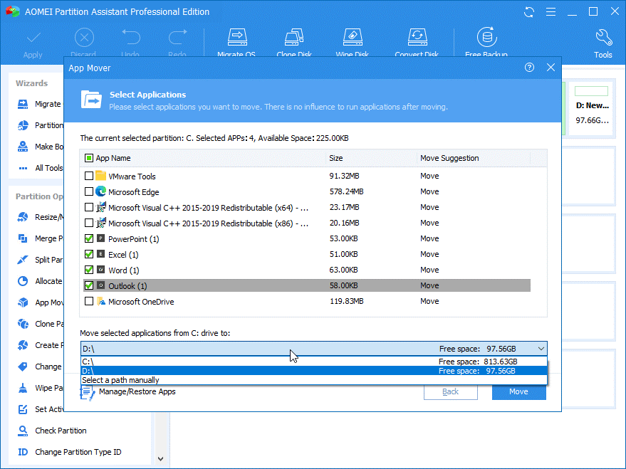The width and height of the screenshot is (626, 469).
Task: Toggle the App Name select-all checkbox
Action: tap(89, 158)
